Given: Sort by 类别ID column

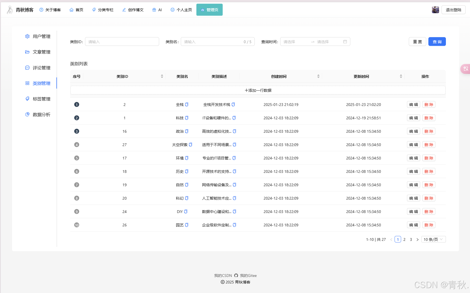Looking at the screenshot, I should click(x=162, y=76).
